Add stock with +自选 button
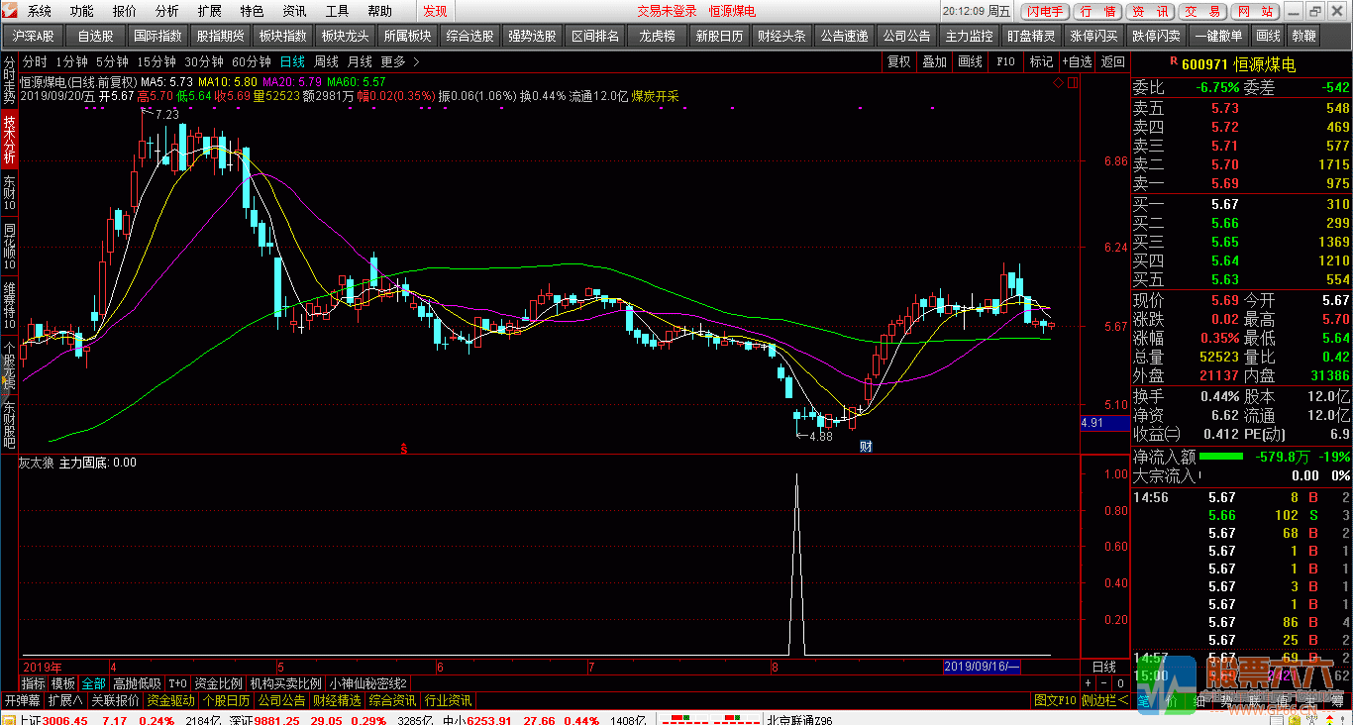This screenshot has height=725, width=1353. (1077, 61)
